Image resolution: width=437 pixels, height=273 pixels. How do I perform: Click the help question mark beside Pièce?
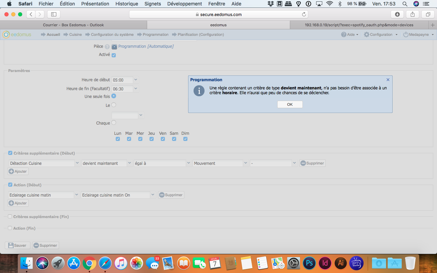coord(107,47)
